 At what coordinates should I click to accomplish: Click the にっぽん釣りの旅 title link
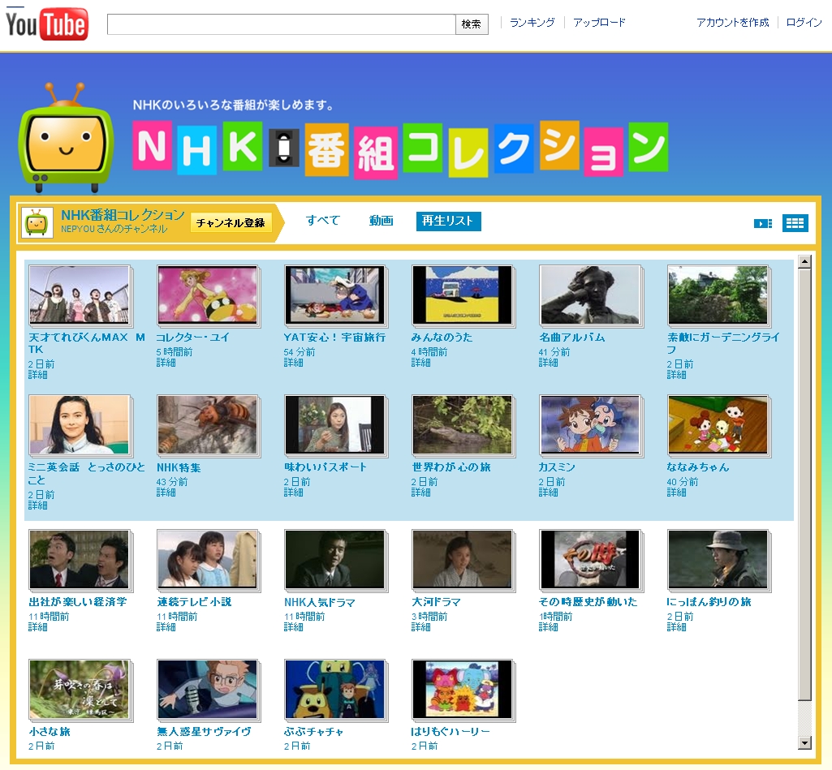point(709,602)
